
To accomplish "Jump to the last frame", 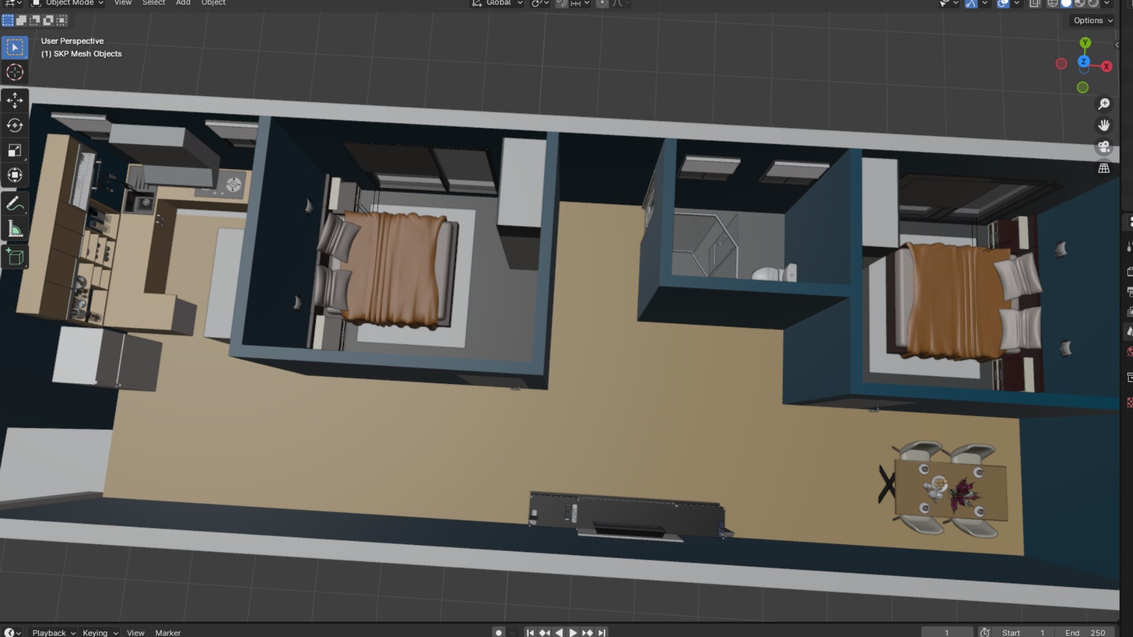I will [601, 632].
